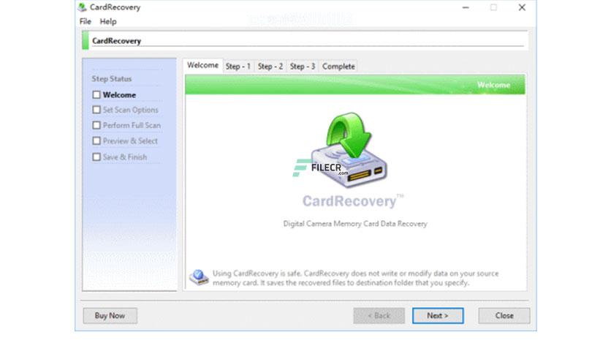
Task: Click the maximize window button
Action: (x=494, y=7)
